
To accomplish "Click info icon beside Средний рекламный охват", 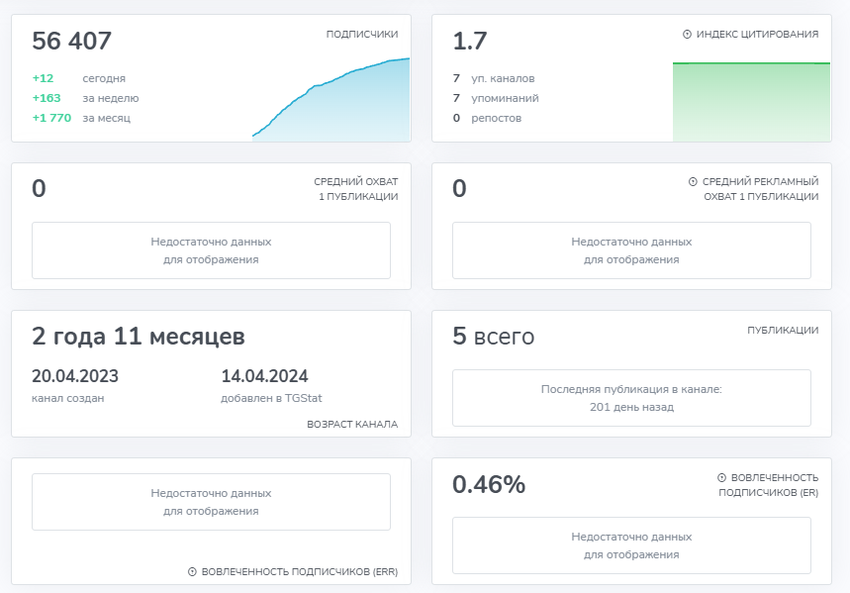I will 693,182.
